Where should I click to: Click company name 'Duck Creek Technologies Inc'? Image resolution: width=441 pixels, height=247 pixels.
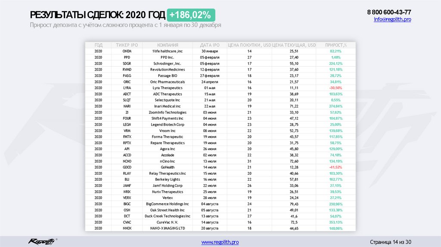tap(168, 216)
